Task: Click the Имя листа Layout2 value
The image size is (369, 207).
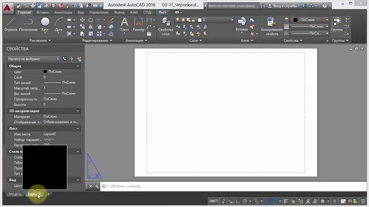Action: coord(50,134)
